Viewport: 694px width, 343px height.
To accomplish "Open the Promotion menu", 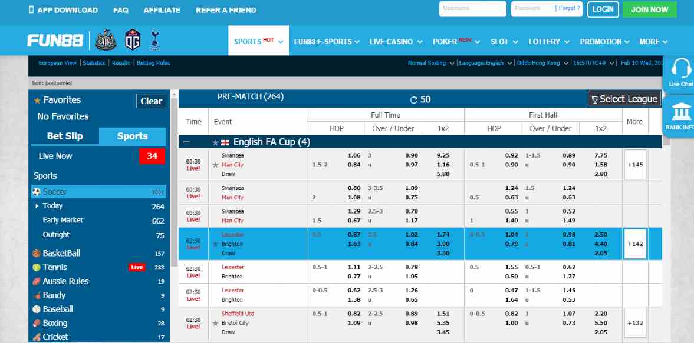I will (x=604, y=42).
